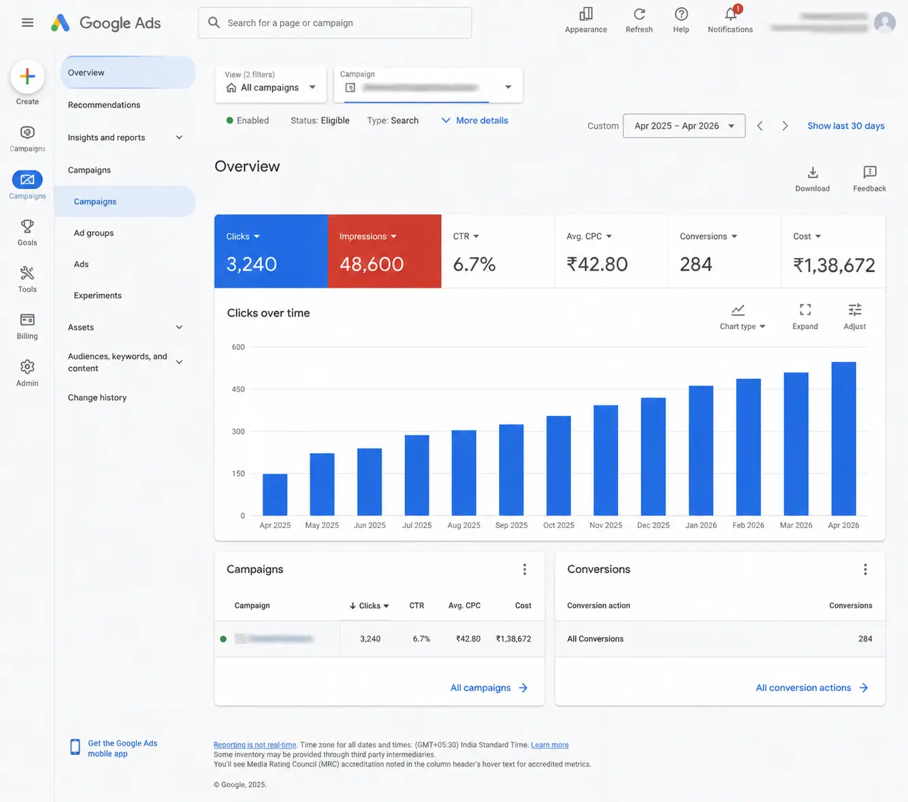Select Overview in the navigation

pos(128,73)
